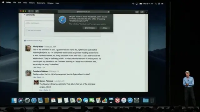Toggle the Safari sidebar button

click(37, 11)
